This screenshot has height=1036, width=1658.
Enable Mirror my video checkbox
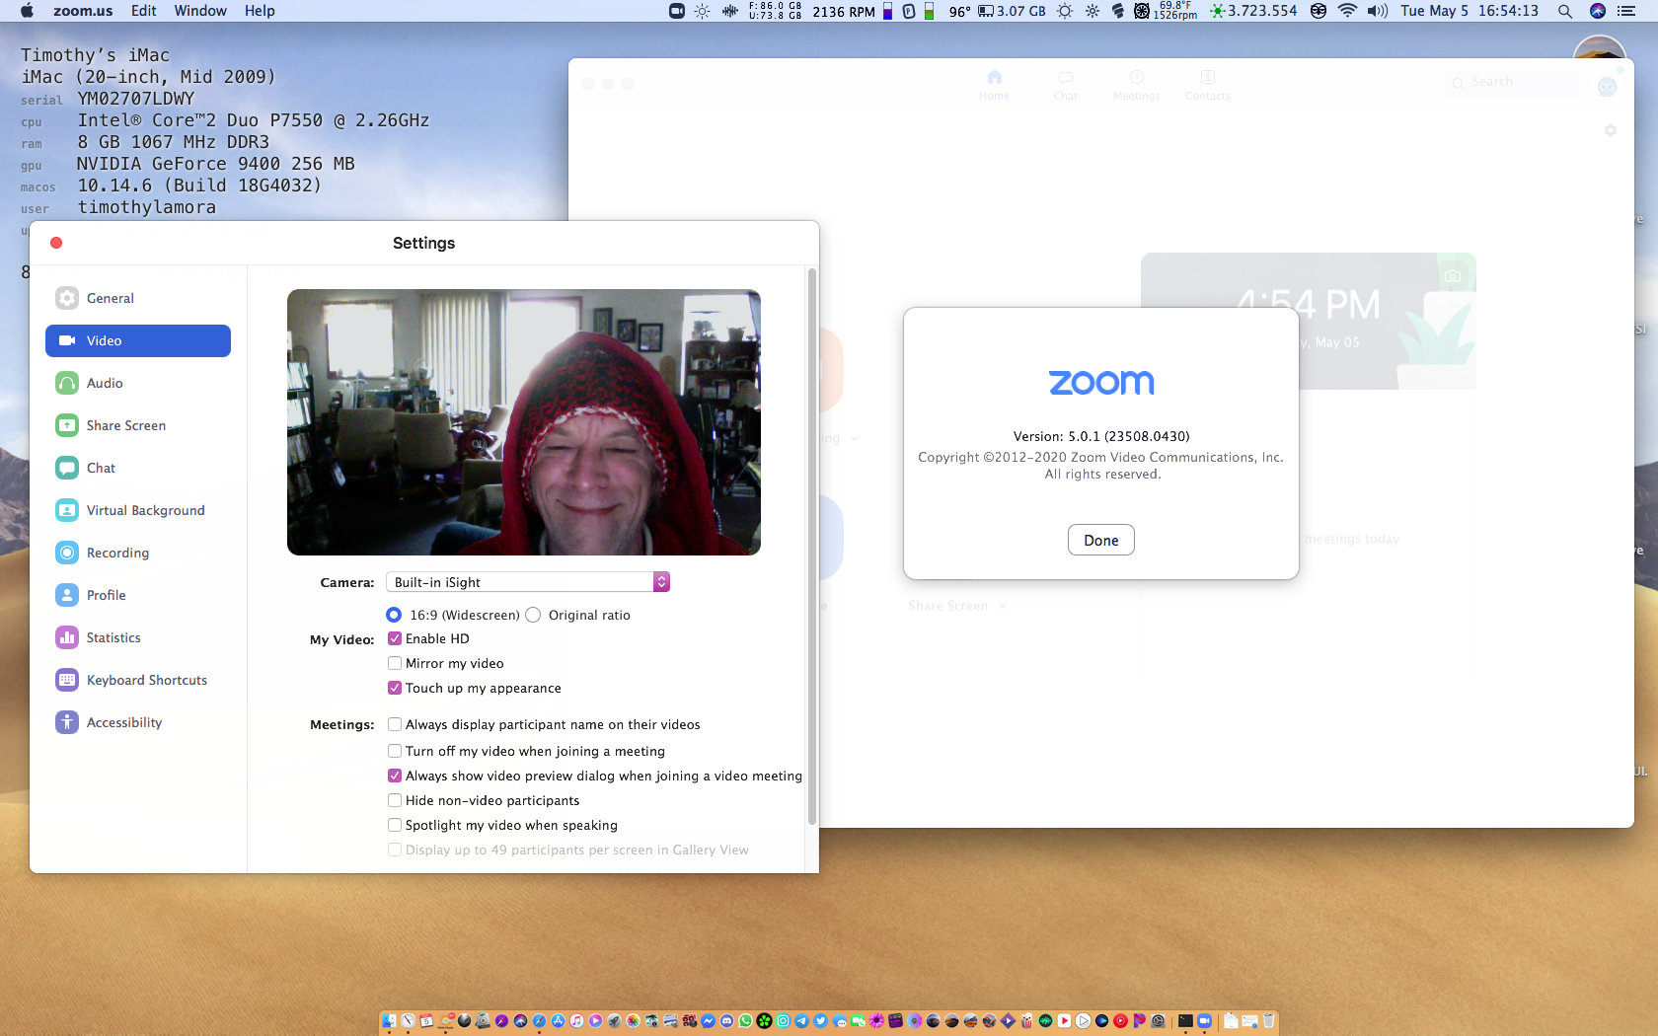[x=395, y=663]
